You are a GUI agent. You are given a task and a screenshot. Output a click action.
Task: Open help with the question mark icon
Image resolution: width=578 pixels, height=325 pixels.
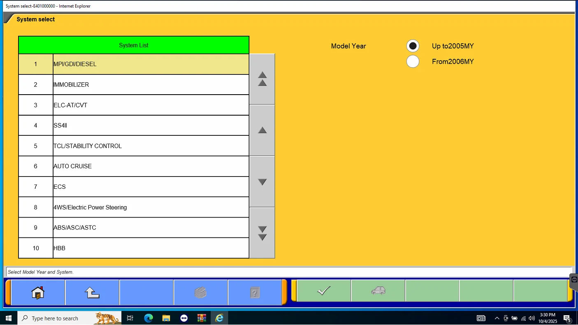tap(255, 292)
